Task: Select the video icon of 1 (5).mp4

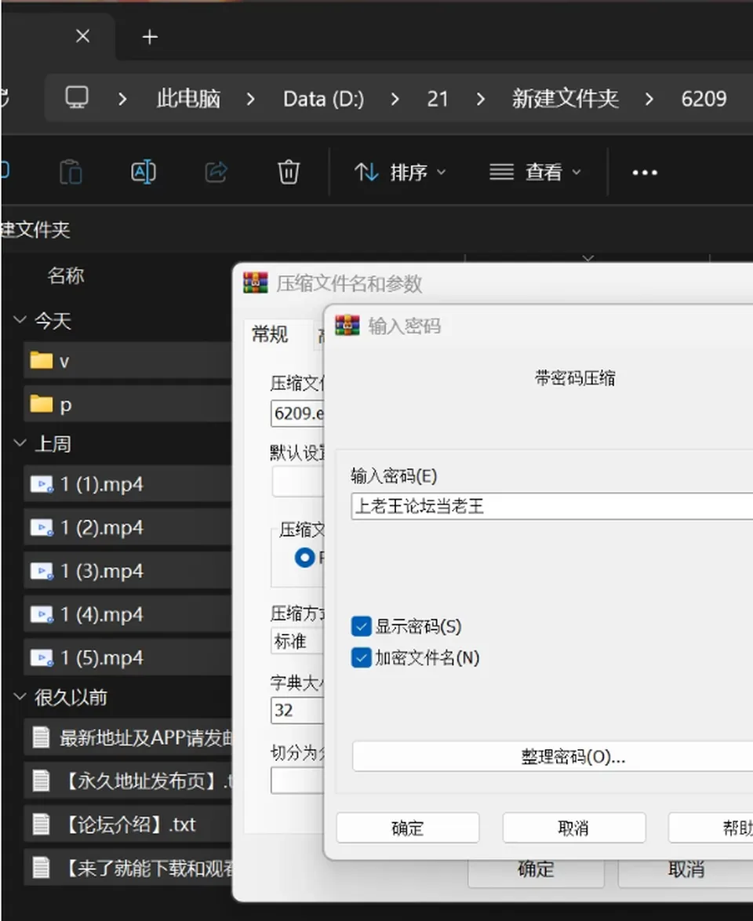Action: (42, 658)
